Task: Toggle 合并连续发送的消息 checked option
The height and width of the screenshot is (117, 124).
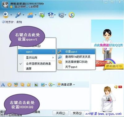Action: tap(37, 64)
